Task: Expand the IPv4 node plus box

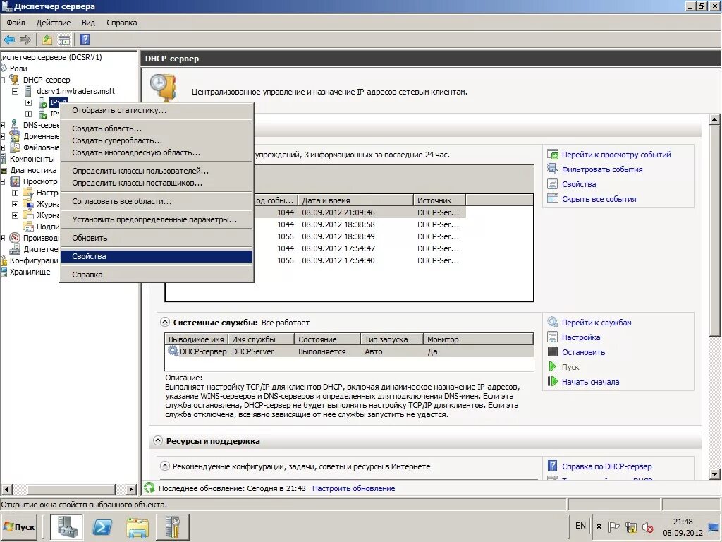Action: pyautogui.click(x=28, y=102)
